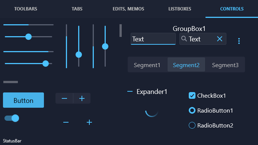Screen dimensions: 258x145
Task: Click the magnifier icon in search box
Action: [184, 39]
